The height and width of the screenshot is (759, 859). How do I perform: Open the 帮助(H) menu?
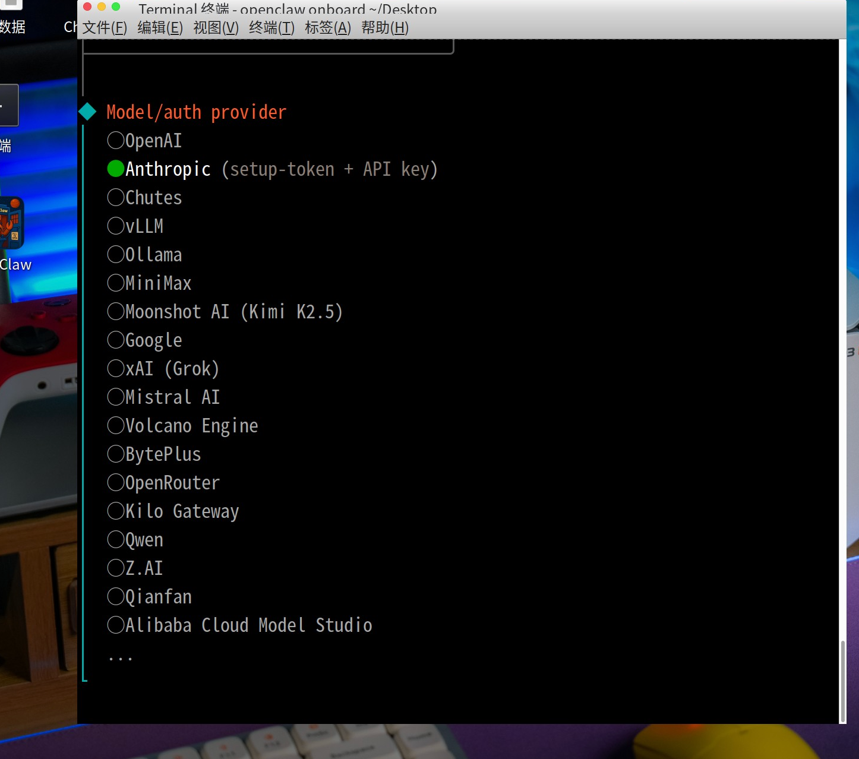coord(385,28)
